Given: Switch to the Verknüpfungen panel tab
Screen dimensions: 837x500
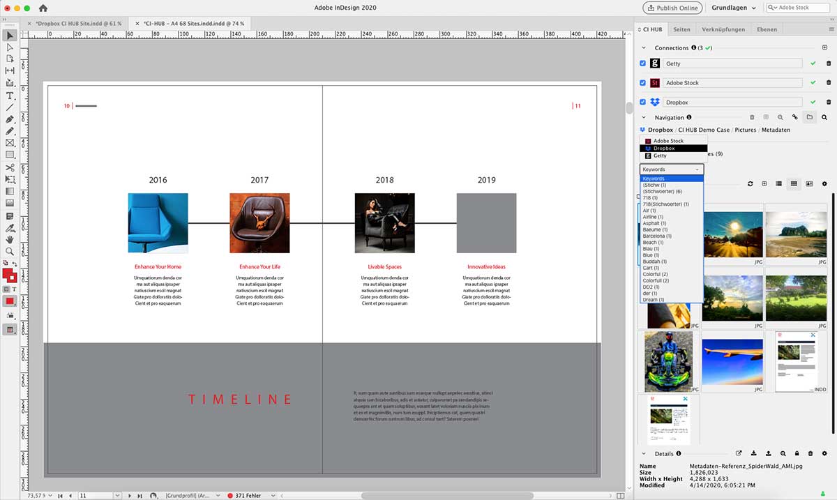Looking at the screenshot, I should pos(723,29).
